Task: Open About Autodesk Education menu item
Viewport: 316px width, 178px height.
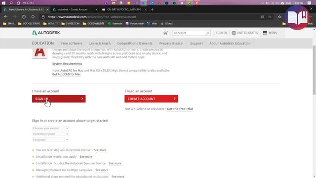Action: (230, 44)
